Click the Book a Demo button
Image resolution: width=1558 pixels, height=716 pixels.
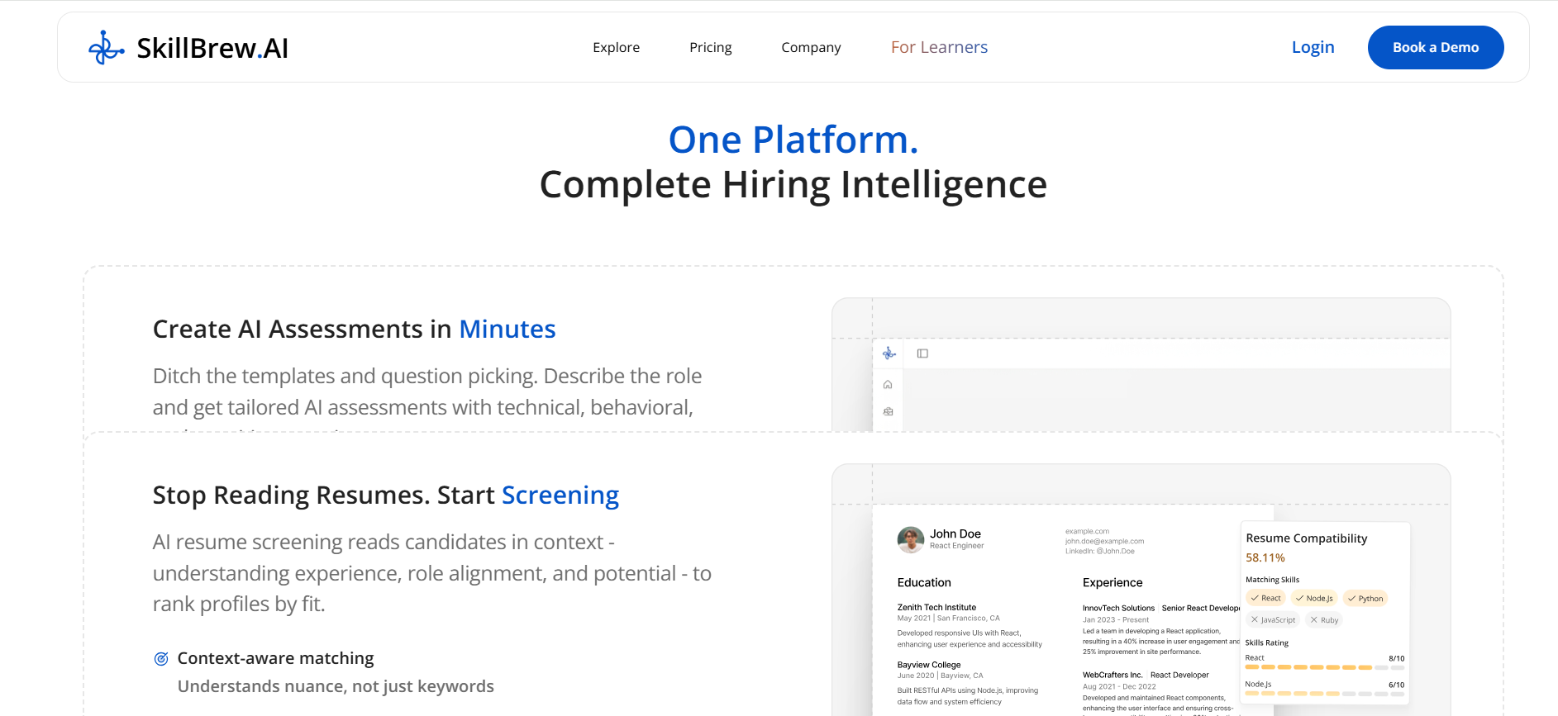point(1436,47)
